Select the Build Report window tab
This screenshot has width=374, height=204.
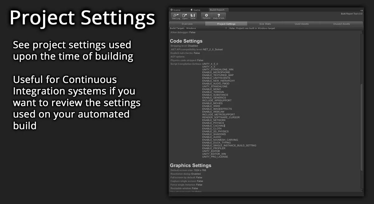[x=217, y=10]
